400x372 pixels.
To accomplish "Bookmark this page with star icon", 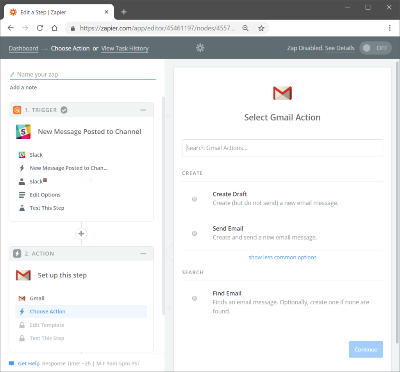I will click(x=261, y=28).
